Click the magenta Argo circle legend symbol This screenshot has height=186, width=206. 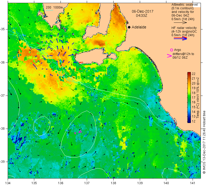[171, 50]
